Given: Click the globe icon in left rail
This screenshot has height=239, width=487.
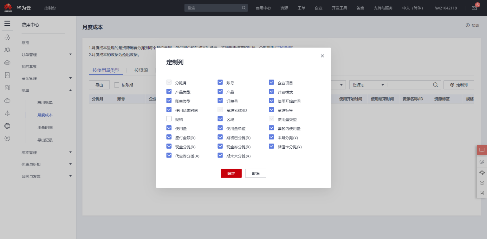Looking at the screenshot, I should point(7,126).
